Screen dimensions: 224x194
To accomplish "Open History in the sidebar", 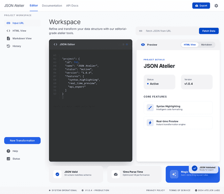I will [x=17, y=46].
